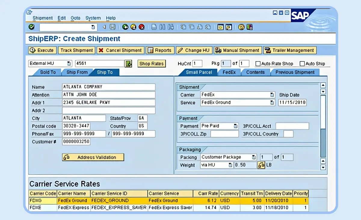Click the Save diskette icon in toolbar
The height and width of the screenshot is (220, 361).
tap(113, 27)
